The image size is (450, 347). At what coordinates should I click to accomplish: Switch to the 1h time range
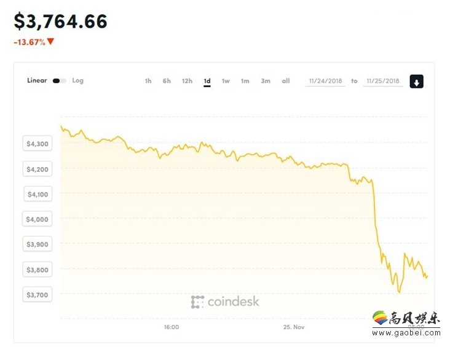pos(148,81)
